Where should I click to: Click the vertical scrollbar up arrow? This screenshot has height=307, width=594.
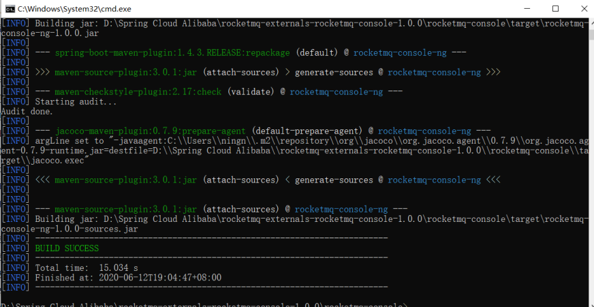(x=591, y=22)
